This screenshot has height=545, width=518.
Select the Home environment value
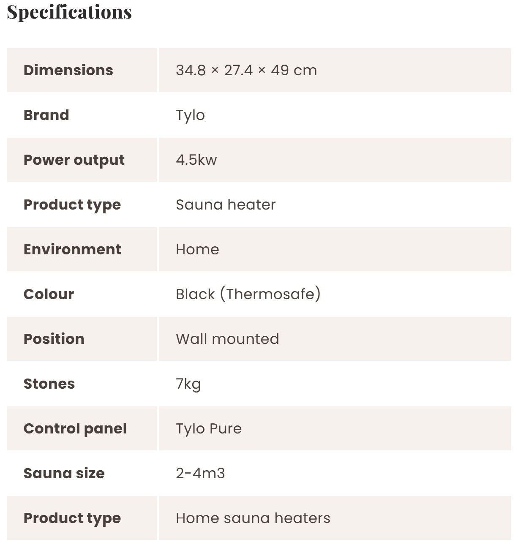click(x=197, y=249)
